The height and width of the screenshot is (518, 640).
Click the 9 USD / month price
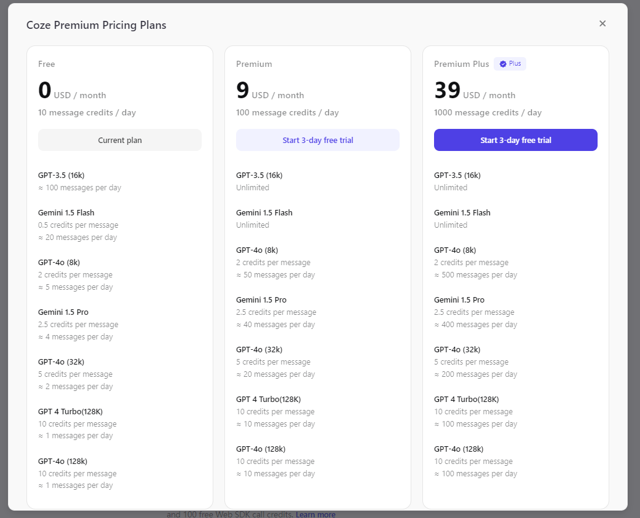tap(270, 91)
